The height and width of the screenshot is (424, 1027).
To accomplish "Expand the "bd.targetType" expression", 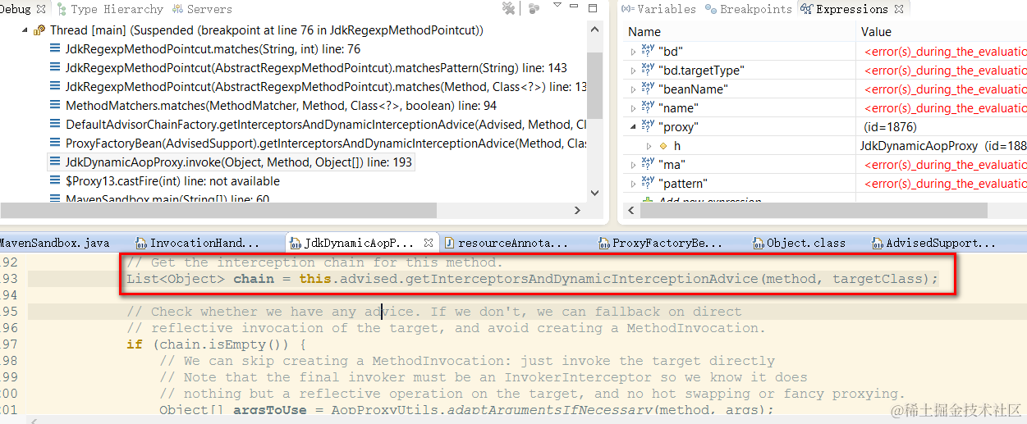I will [632, 70].
